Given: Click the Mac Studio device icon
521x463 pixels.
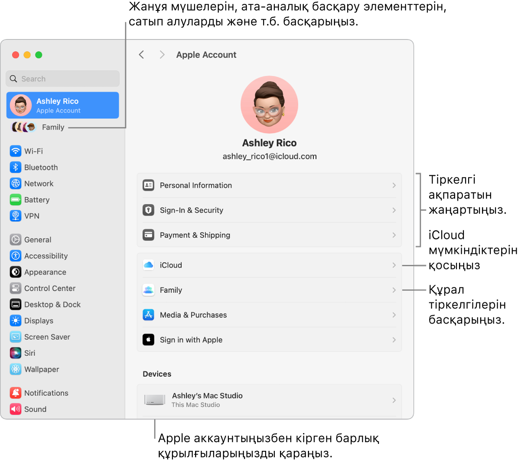Looking at the screenshot, I should pyautogui.click(x=155, y=400).
